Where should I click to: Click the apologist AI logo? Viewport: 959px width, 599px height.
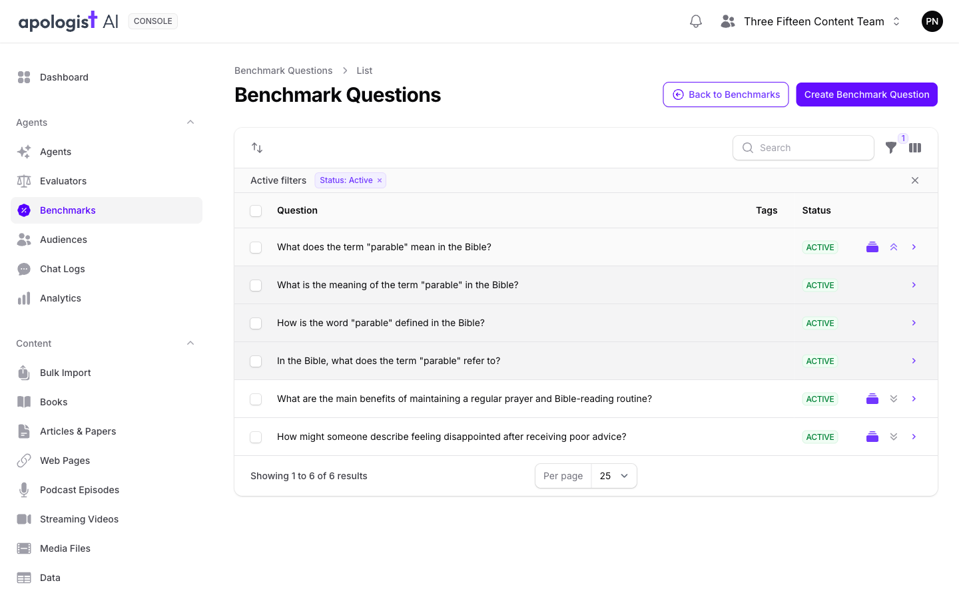[x=68, y=21]
